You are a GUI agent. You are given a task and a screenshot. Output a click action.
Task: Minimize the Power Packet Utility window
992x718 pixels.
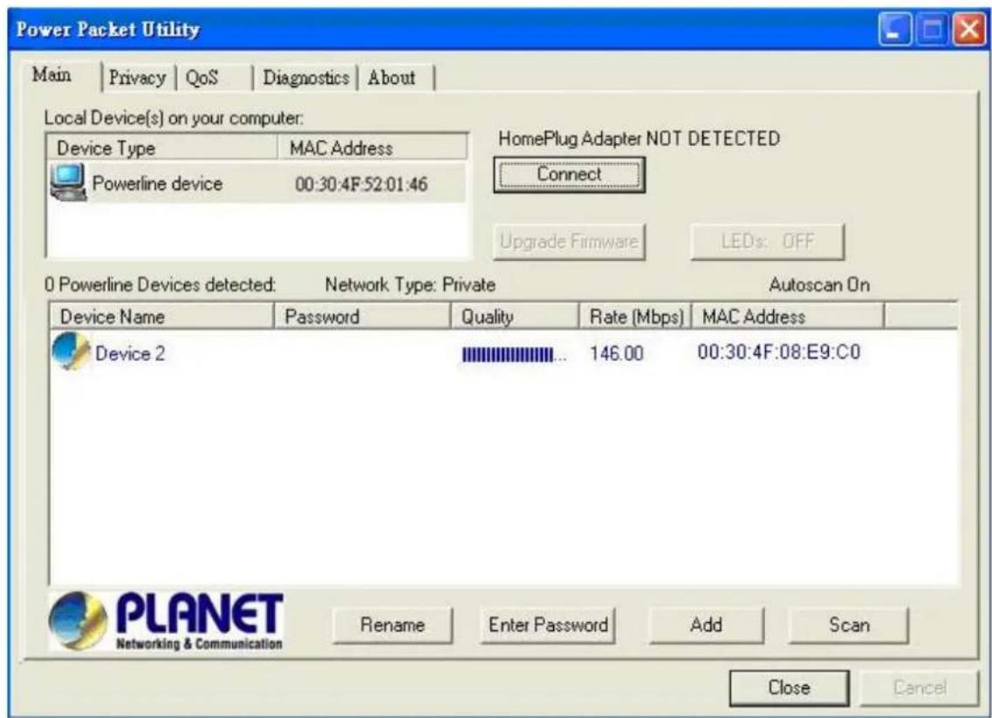pyautogui.click(x=895, y=30)
